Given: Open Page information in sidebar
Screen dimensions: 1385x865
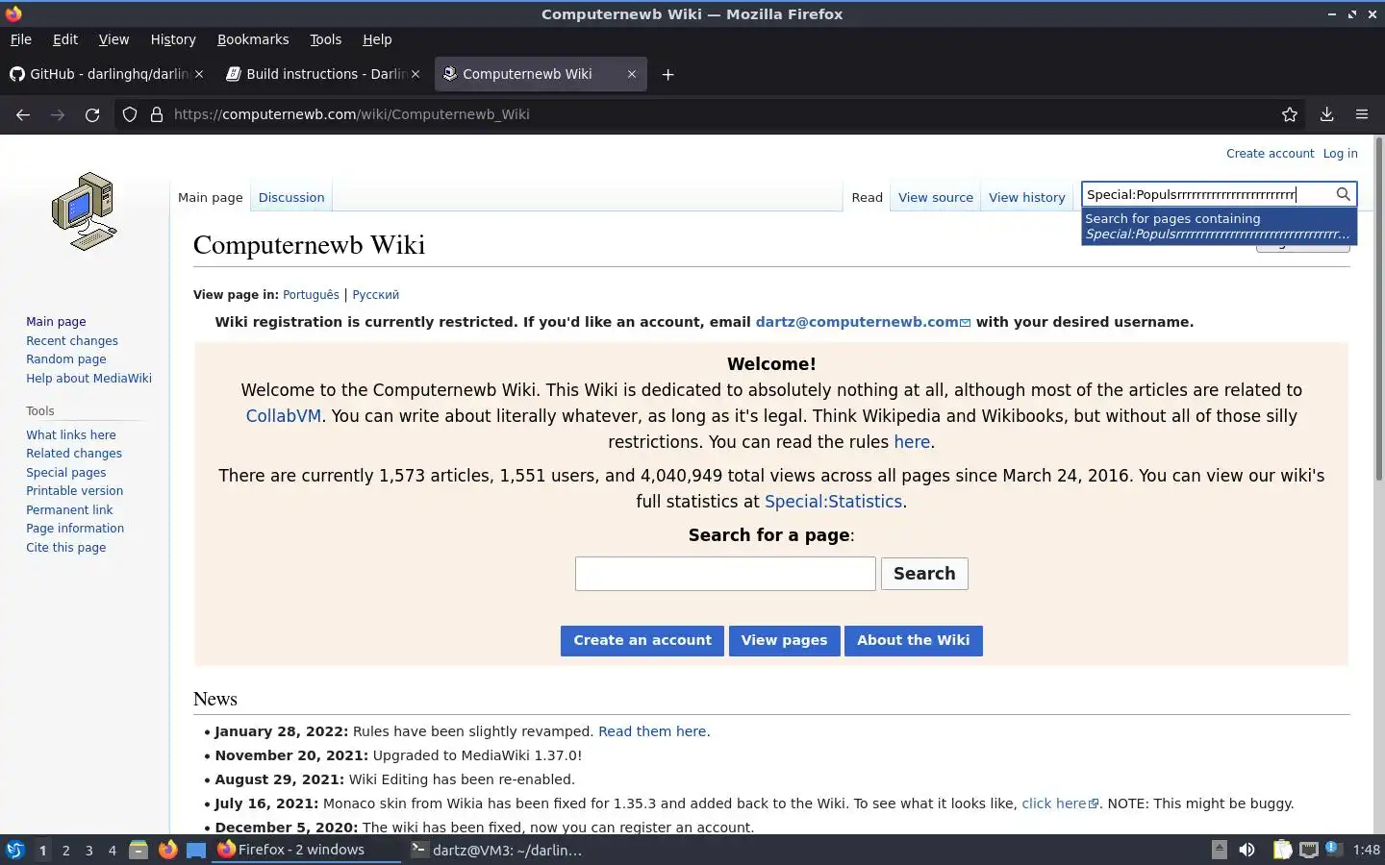Looking at the screenshot, I should pos(75,528).
